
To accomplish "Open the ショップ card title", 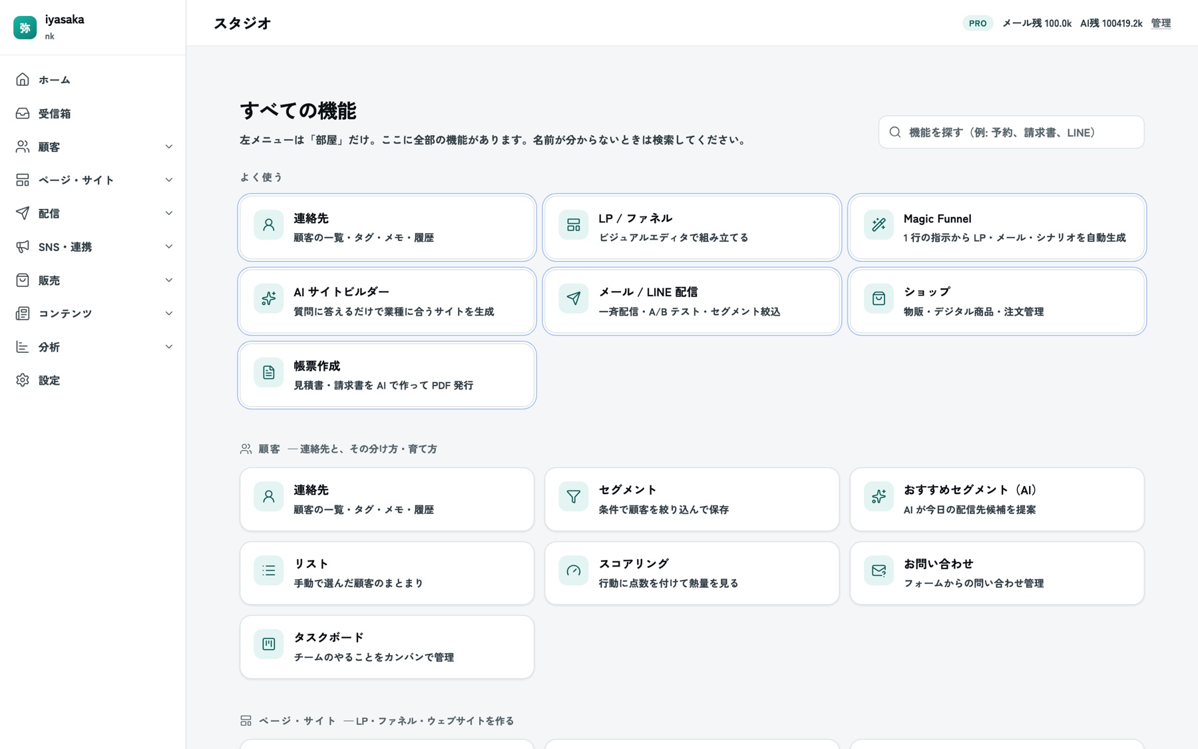I will [927, 292].
